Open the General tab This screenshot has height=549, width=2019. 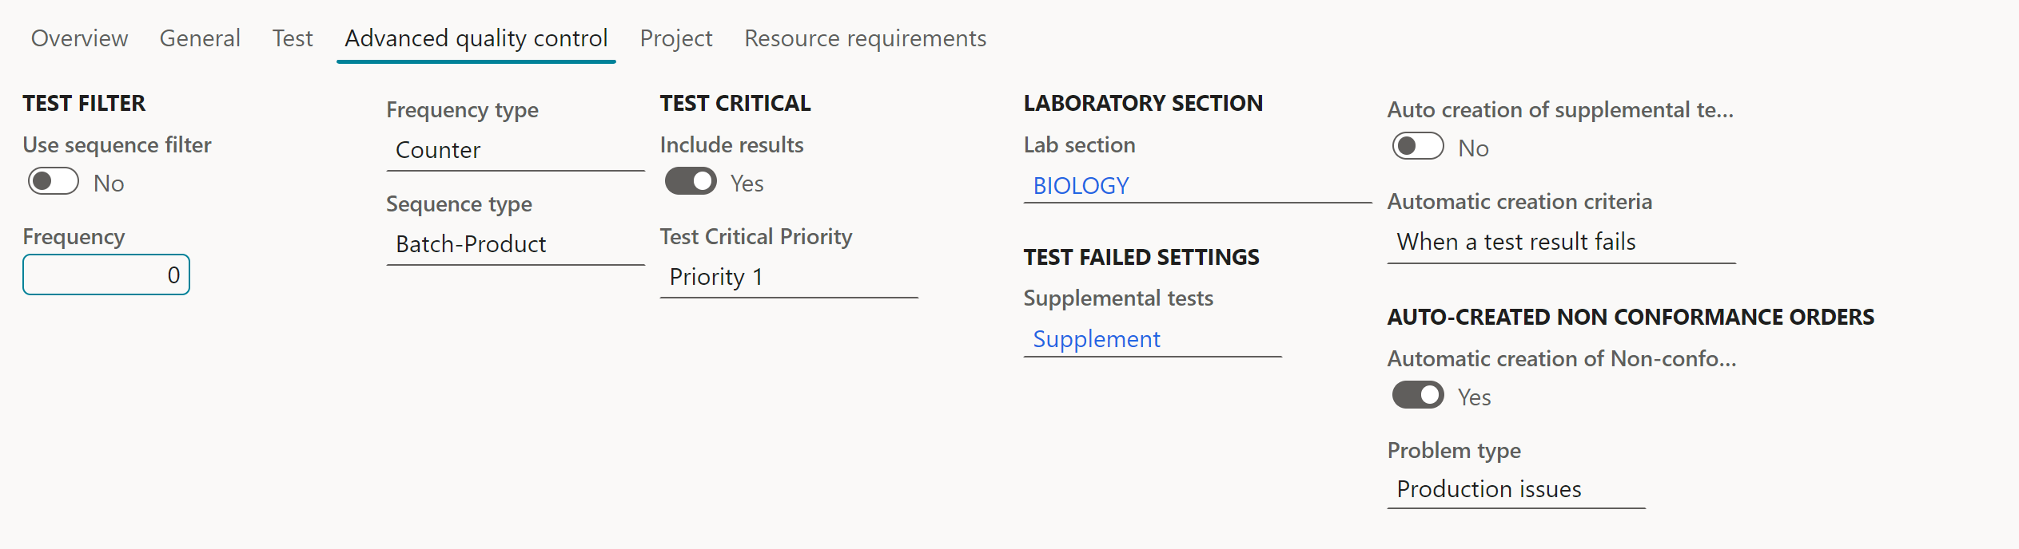[200, 38]
